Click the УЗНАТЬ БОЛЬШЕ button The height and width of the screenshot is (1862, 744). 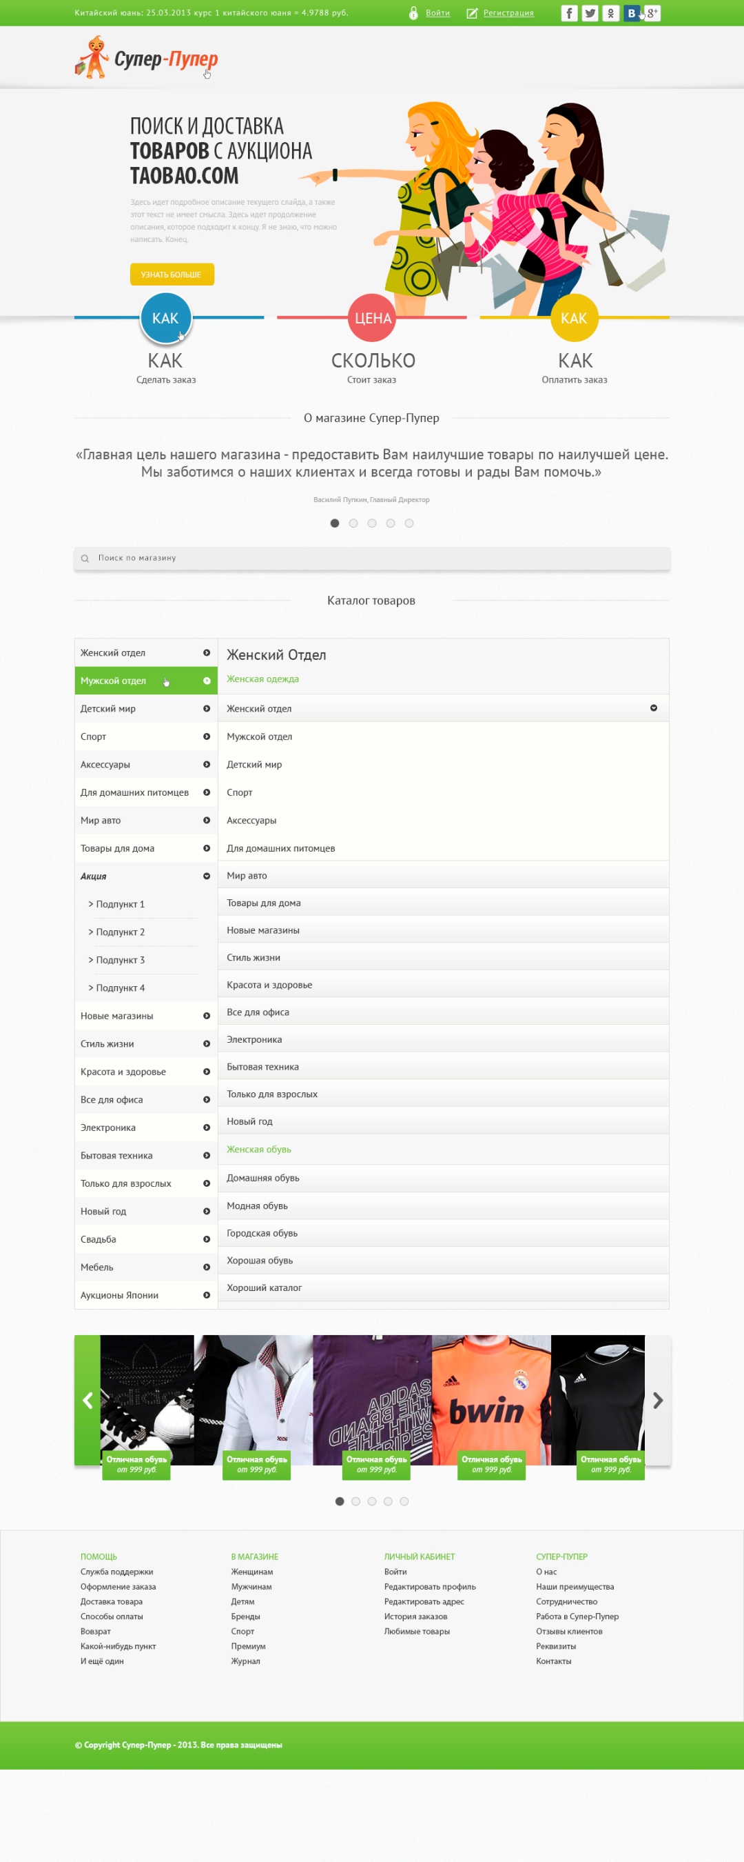pyautogui.click(x=172, y=274)
